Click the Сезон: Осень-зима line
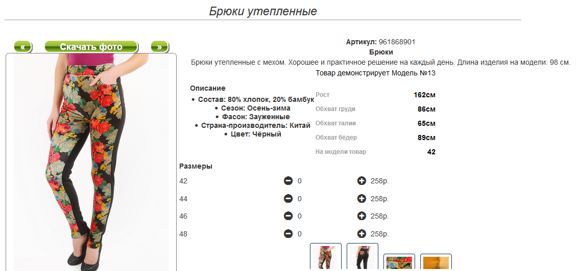This screenshot has height=271, width=579. tap(256, 109)
